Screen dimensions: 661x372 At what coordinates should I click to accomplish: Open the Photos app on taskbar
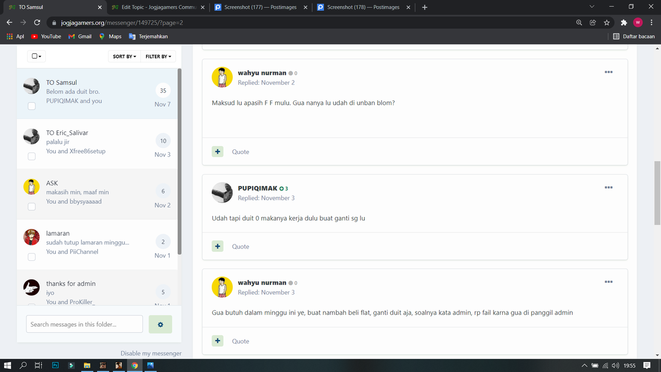(150, 365)
